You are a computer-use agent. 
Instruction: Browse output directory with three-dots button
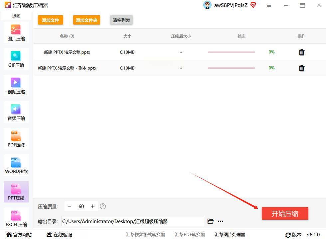[221, 221]
